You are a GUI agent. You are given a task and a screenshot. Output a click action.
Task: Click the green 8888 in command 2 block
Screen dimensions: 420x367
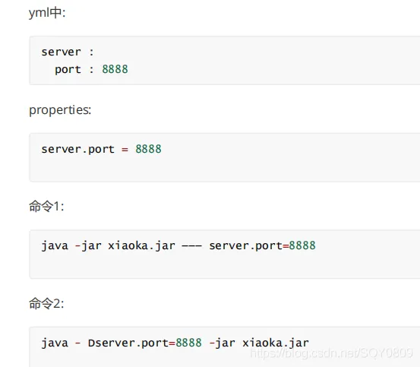pos(188,343)
